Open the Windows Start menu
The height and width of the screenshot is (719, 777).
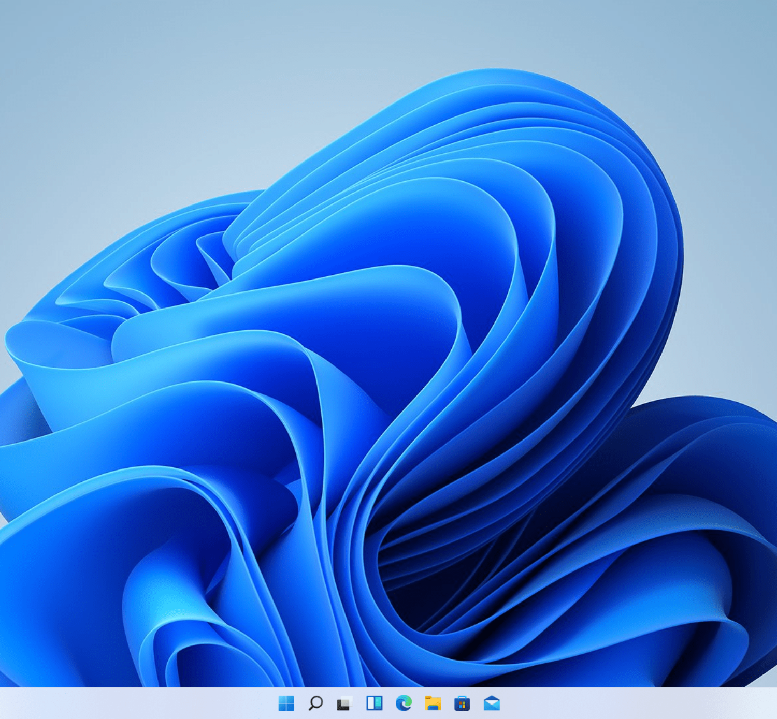286,703
